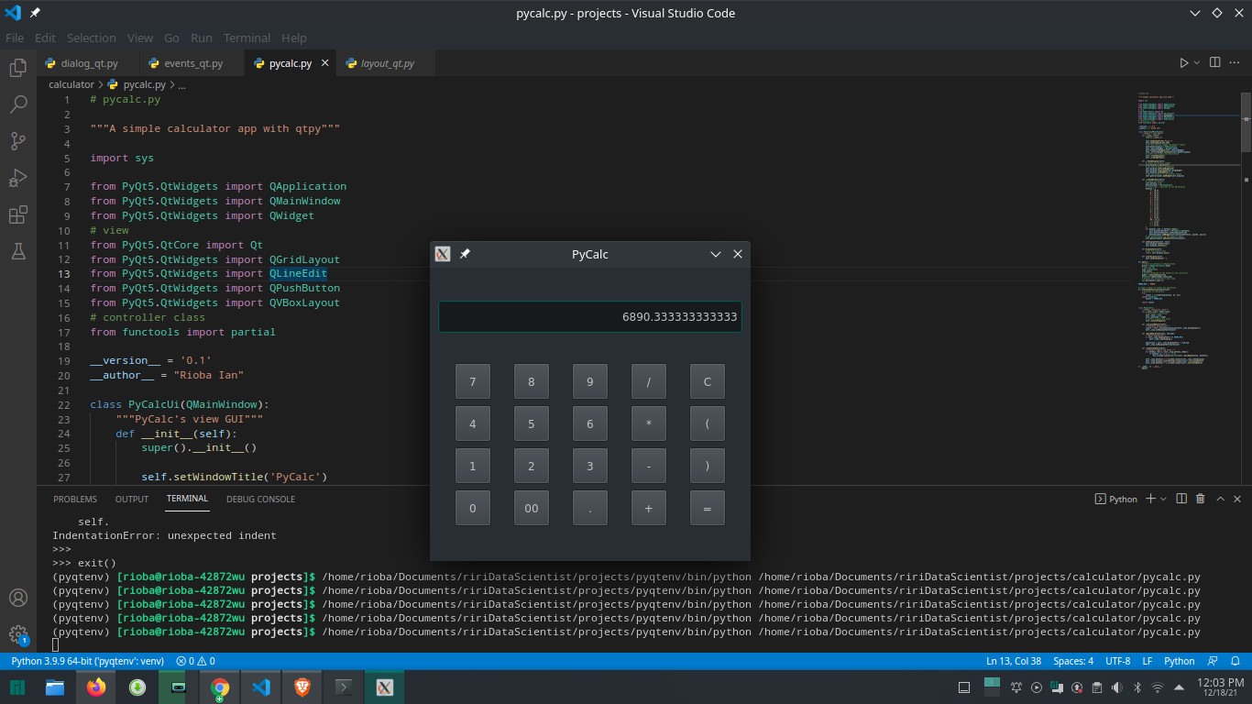Image resolution: width=1252 pixels, height=704 pixels.
Task: Open the Selection menu
Action: pos(91,38)
